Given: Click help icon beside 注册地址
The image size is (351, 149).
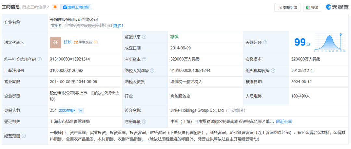Looking at the screenshot, I should coord(144,122).
